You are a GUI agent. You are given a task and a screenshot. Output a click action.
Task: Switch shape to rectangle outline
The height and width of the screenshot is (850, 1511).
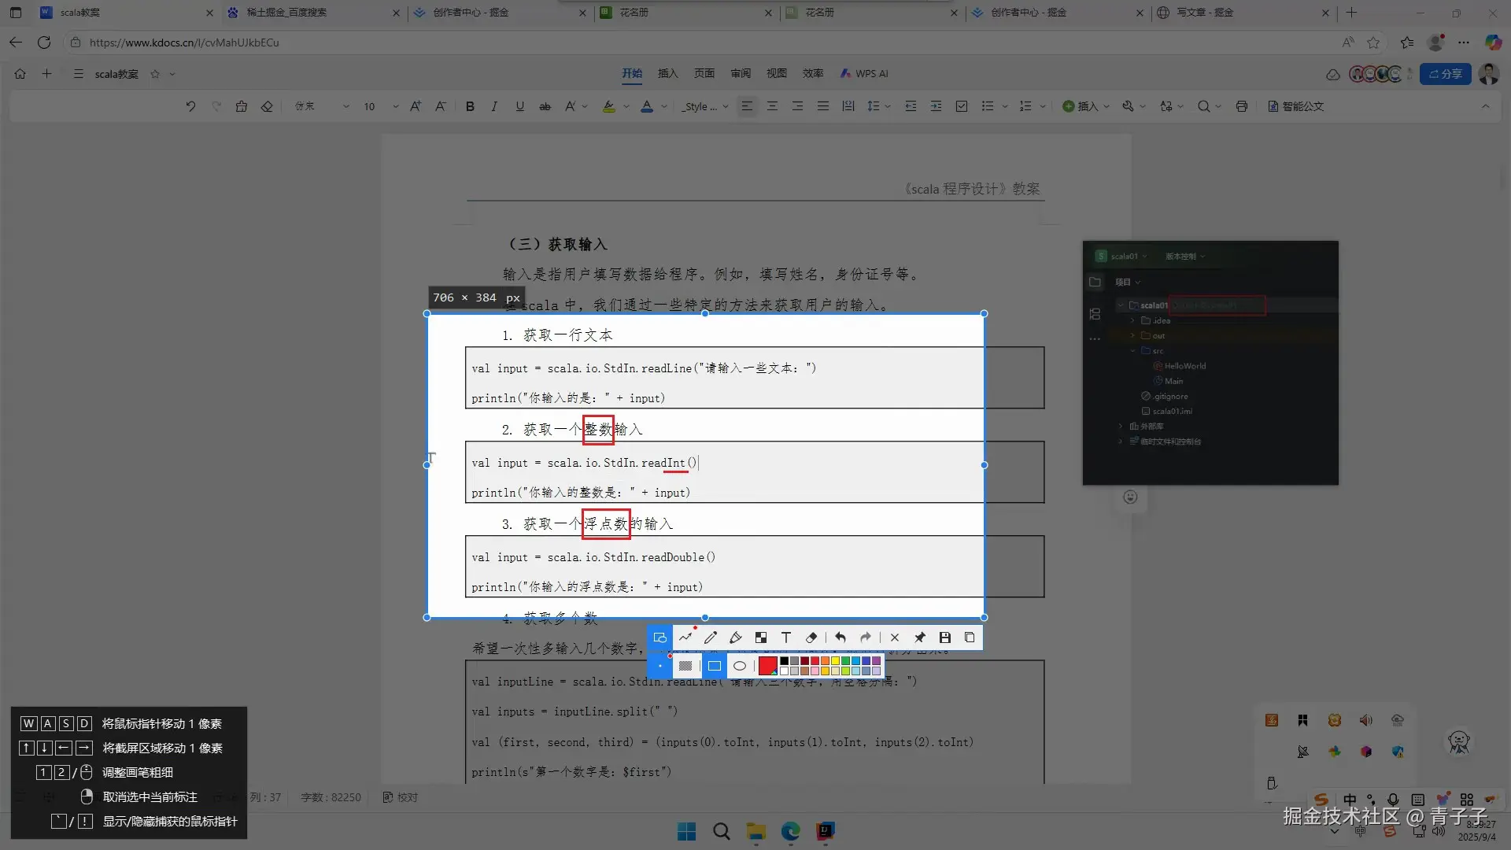point(714,666)
